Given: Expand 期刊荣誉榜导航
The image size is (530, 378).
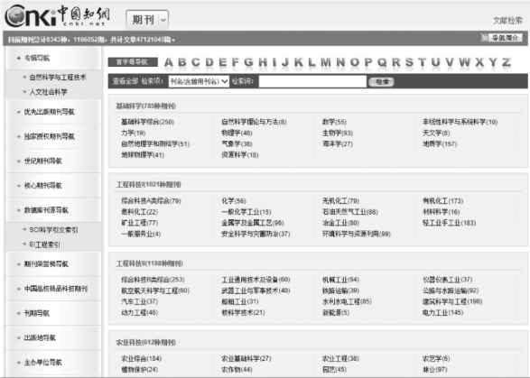Looking at the screenshot, I should point(46,263).
